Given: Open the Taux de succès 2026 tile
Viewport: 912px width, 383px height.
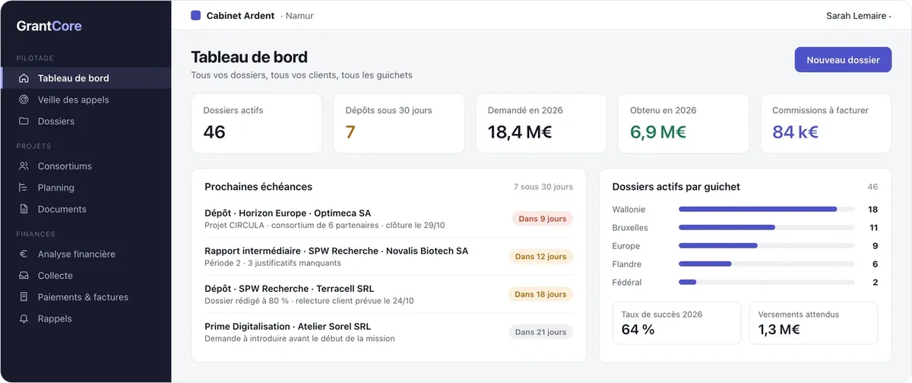Looking at the screenshot, I should coord(676,323).
